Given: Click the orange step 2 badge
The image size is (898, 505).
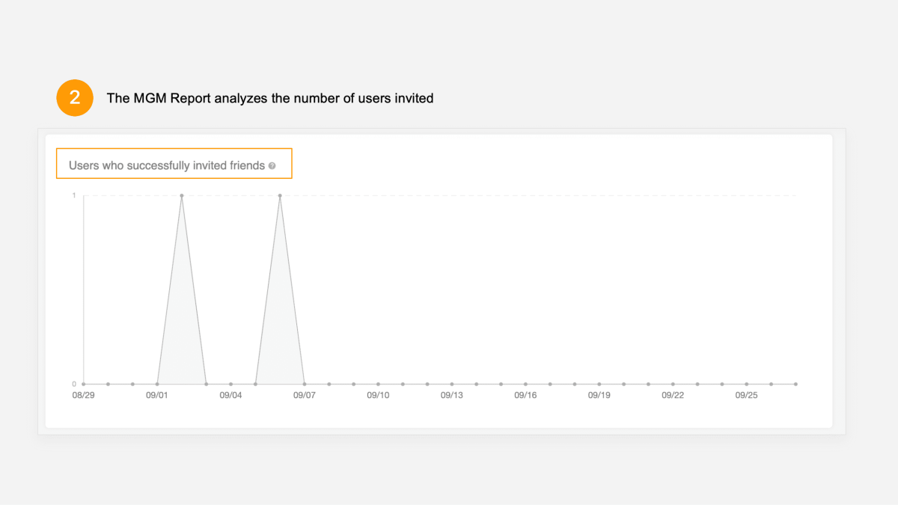Looking at the screenshot, I should pos(75,98).
